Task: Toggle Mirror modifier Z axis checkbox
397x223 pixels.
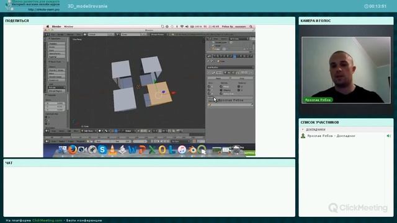Action: [x=209, y=94]
